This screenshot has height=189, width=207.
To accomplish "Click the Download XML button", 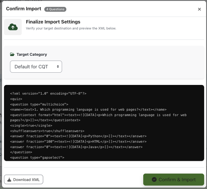I will point(23,180).
